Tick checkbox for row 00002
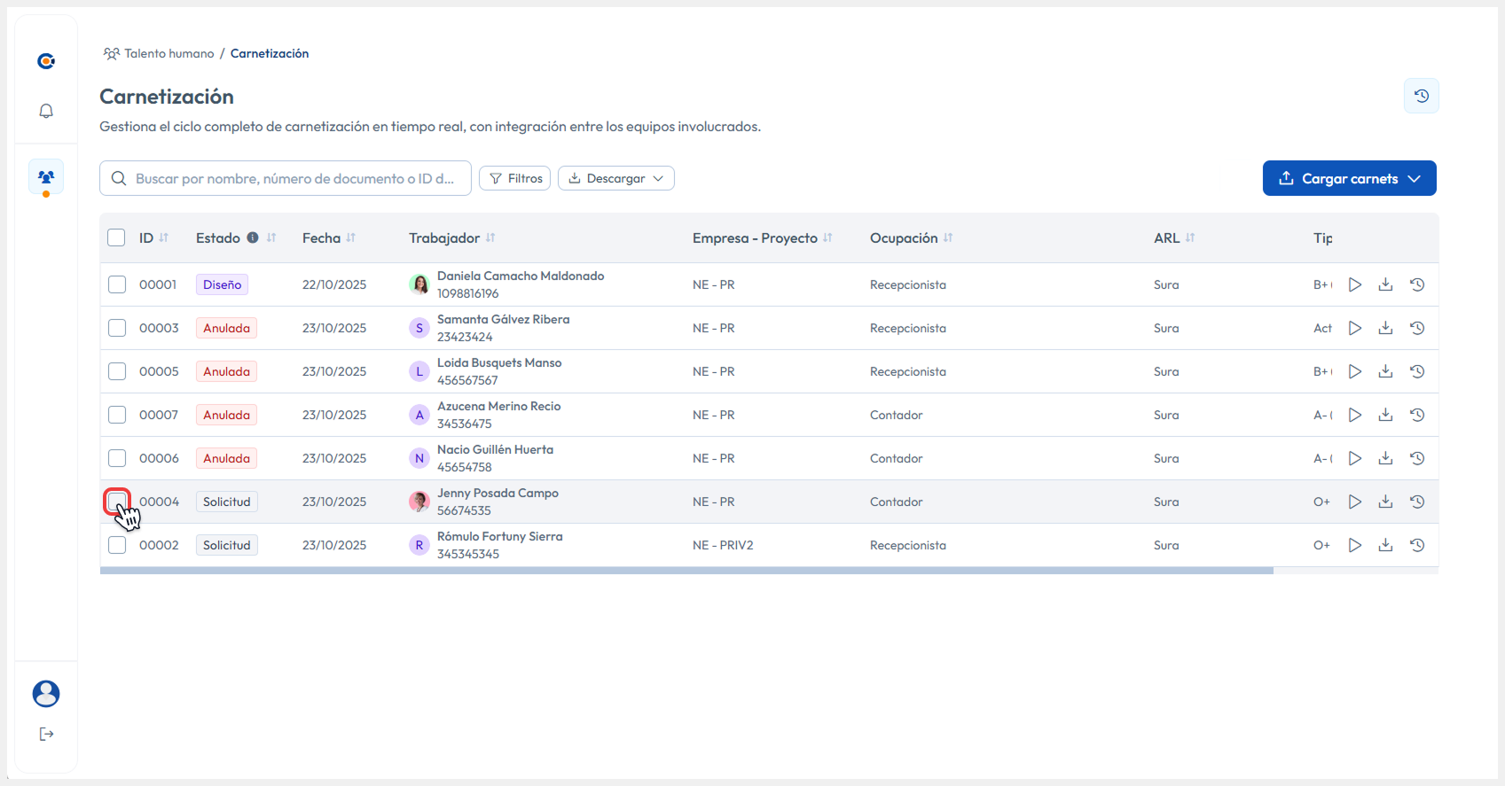Screen dimensions: 1505x786 pyautogui.click(x=116, y=545)
